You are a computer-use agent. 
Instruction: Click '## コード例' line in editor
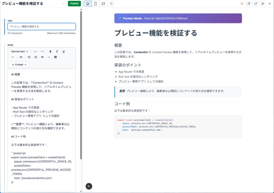(18, 136)
